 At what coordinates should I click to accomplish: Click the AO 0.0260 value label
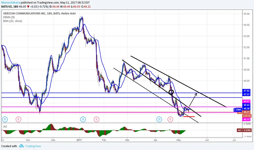click(244, 130)
